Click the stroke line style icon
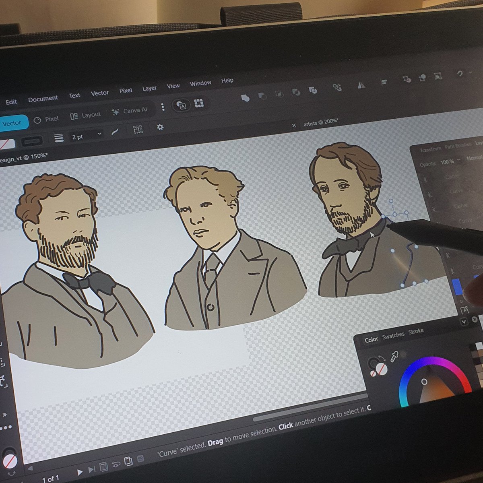This screenshot has height=483, width=483. pos(59,138)
